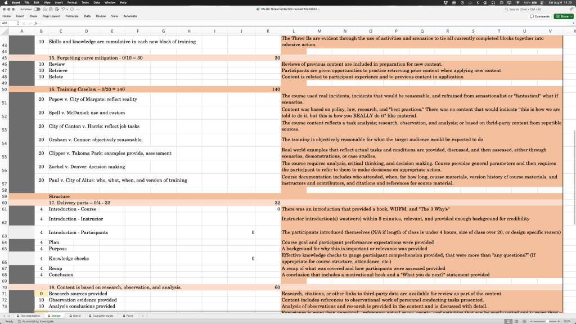
Task: Click the Excel file icon beside document title
Action: (x=258, y=9)
